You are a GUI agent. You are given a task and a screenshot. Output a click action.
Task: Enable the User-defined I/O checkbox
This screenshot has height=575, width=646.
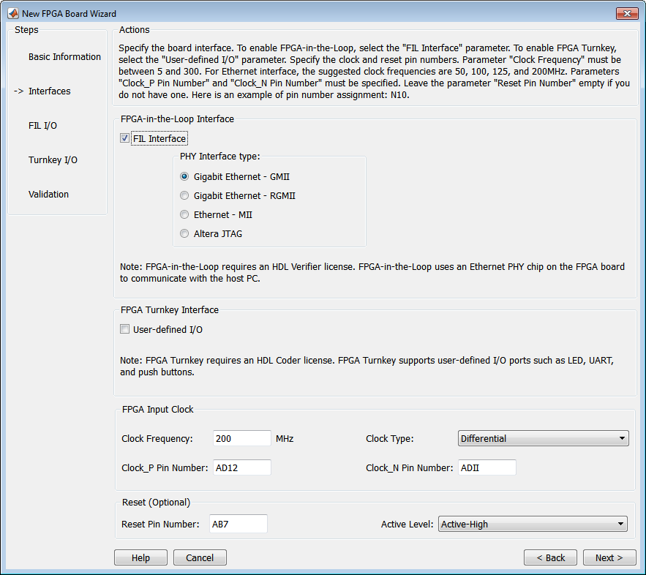pos(125,329)
